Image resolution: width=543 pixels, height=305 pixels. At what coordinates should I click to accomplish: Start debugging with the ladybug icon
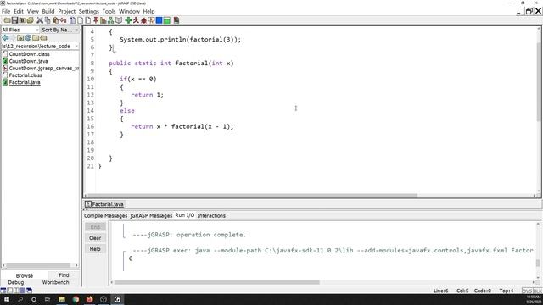pos(143,20)
